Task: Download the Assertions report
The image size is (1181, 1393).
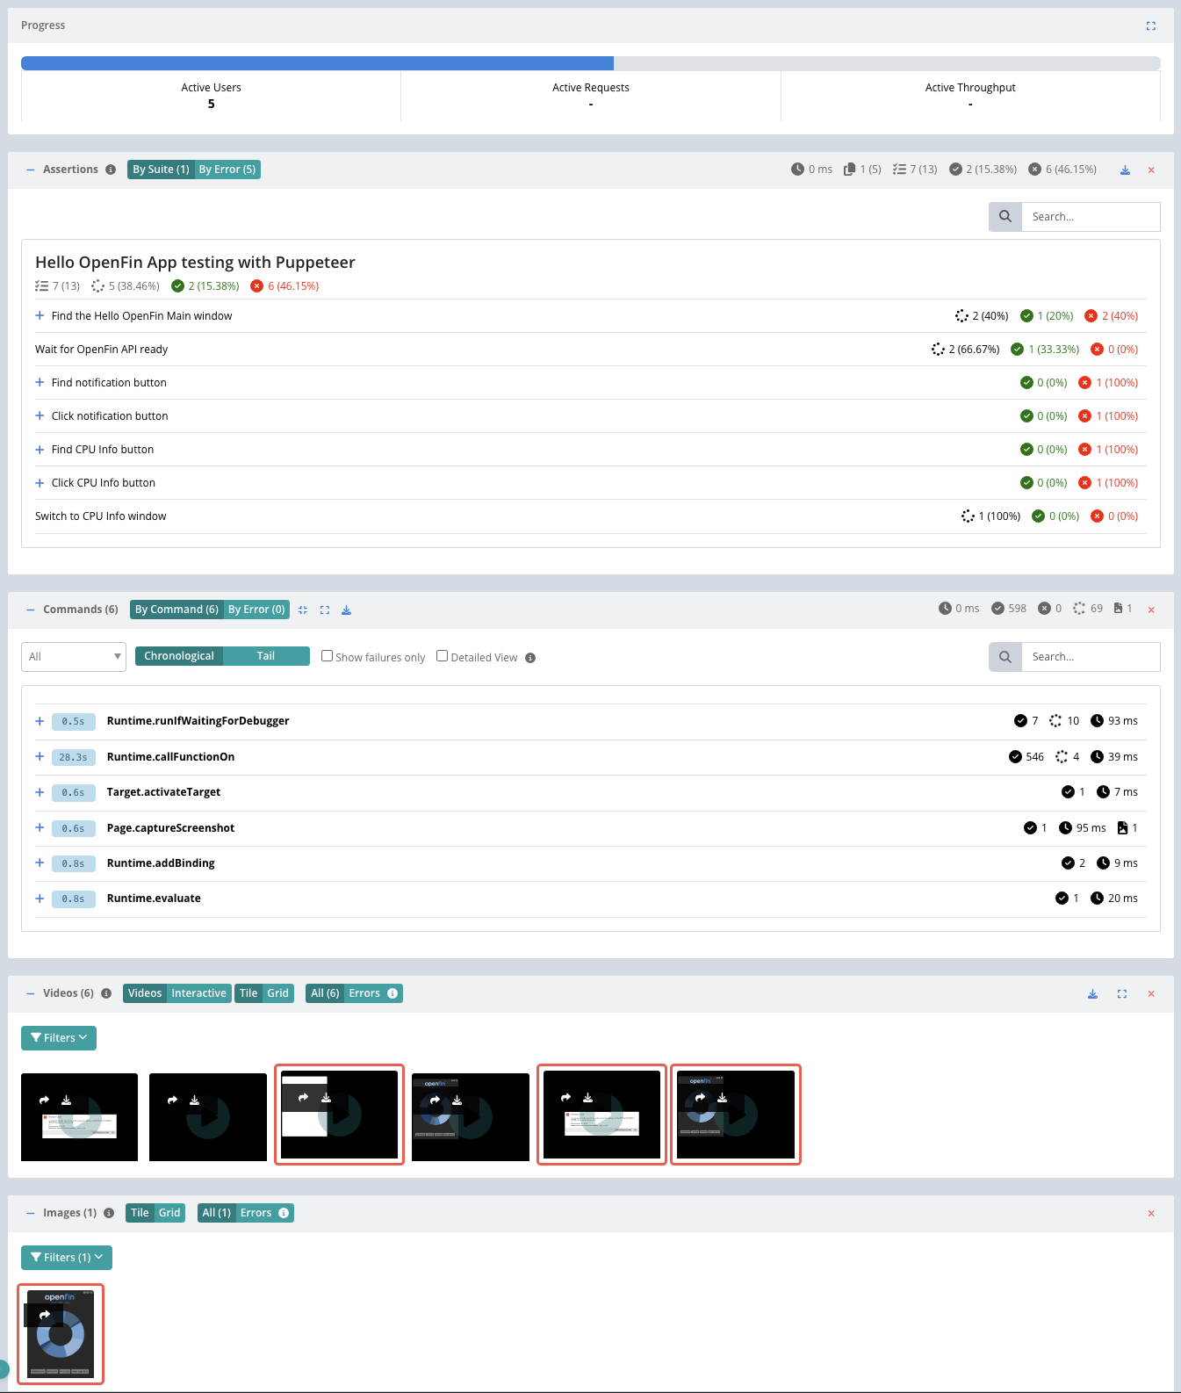Action: 1125,170
